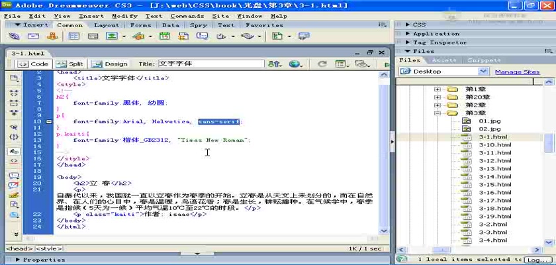Expand the Tag Inspector panel group

click(x=408, y=42)
